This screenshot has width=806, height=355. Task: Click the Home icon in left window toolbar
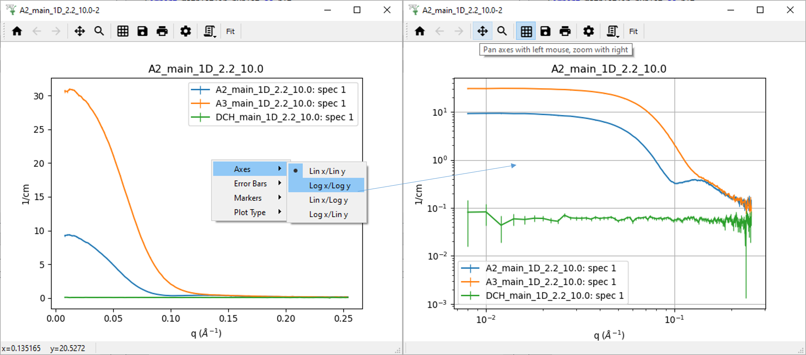(x=17, y=31)
